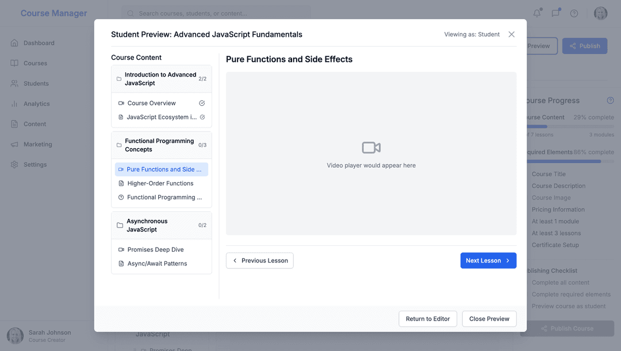Click the Promises Deep Dive video icon
The height and width of the screenshot is (351, 621).
coord(121,250)
